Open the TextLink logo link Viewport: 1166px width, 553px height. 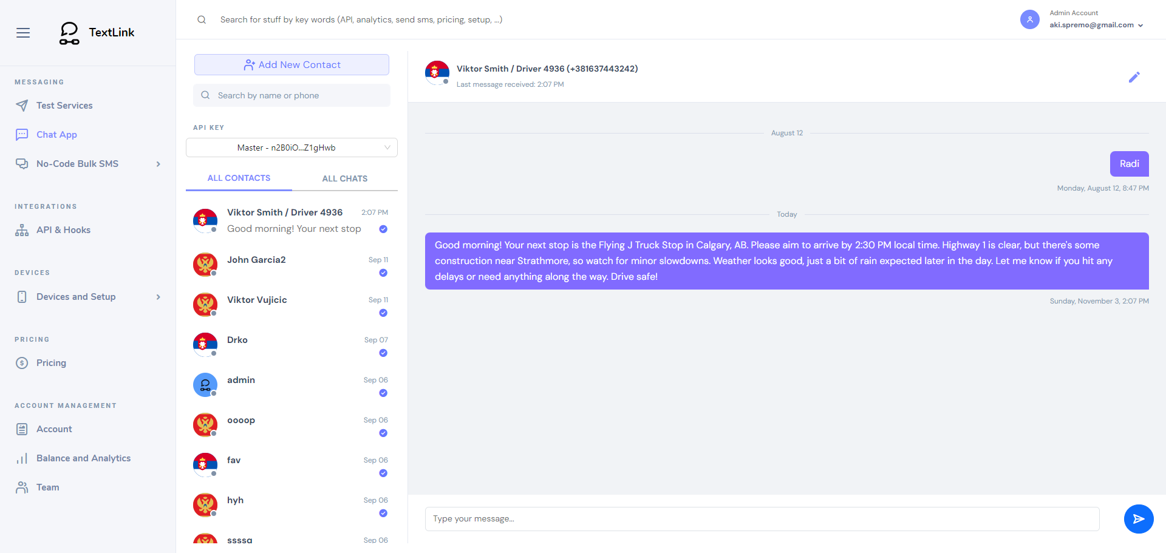[x=97, y=33]
